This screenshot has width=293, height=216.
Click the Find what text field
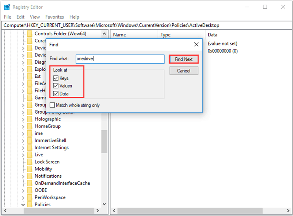[x=120, y=59]
